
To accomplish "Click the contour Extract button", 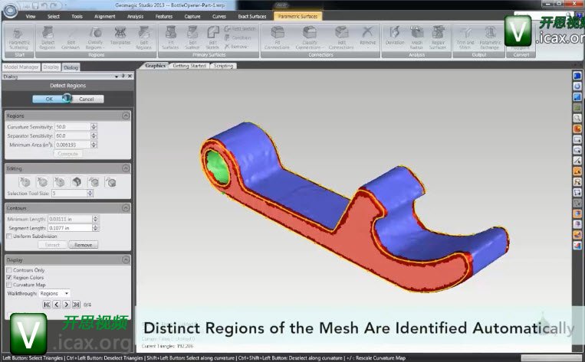I will pos(52,245).
